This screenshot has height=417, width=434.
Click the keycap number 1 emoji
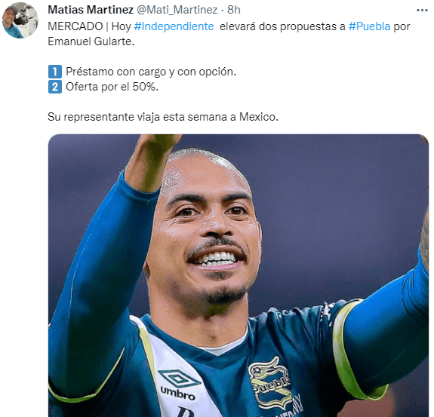coord(55,72)
